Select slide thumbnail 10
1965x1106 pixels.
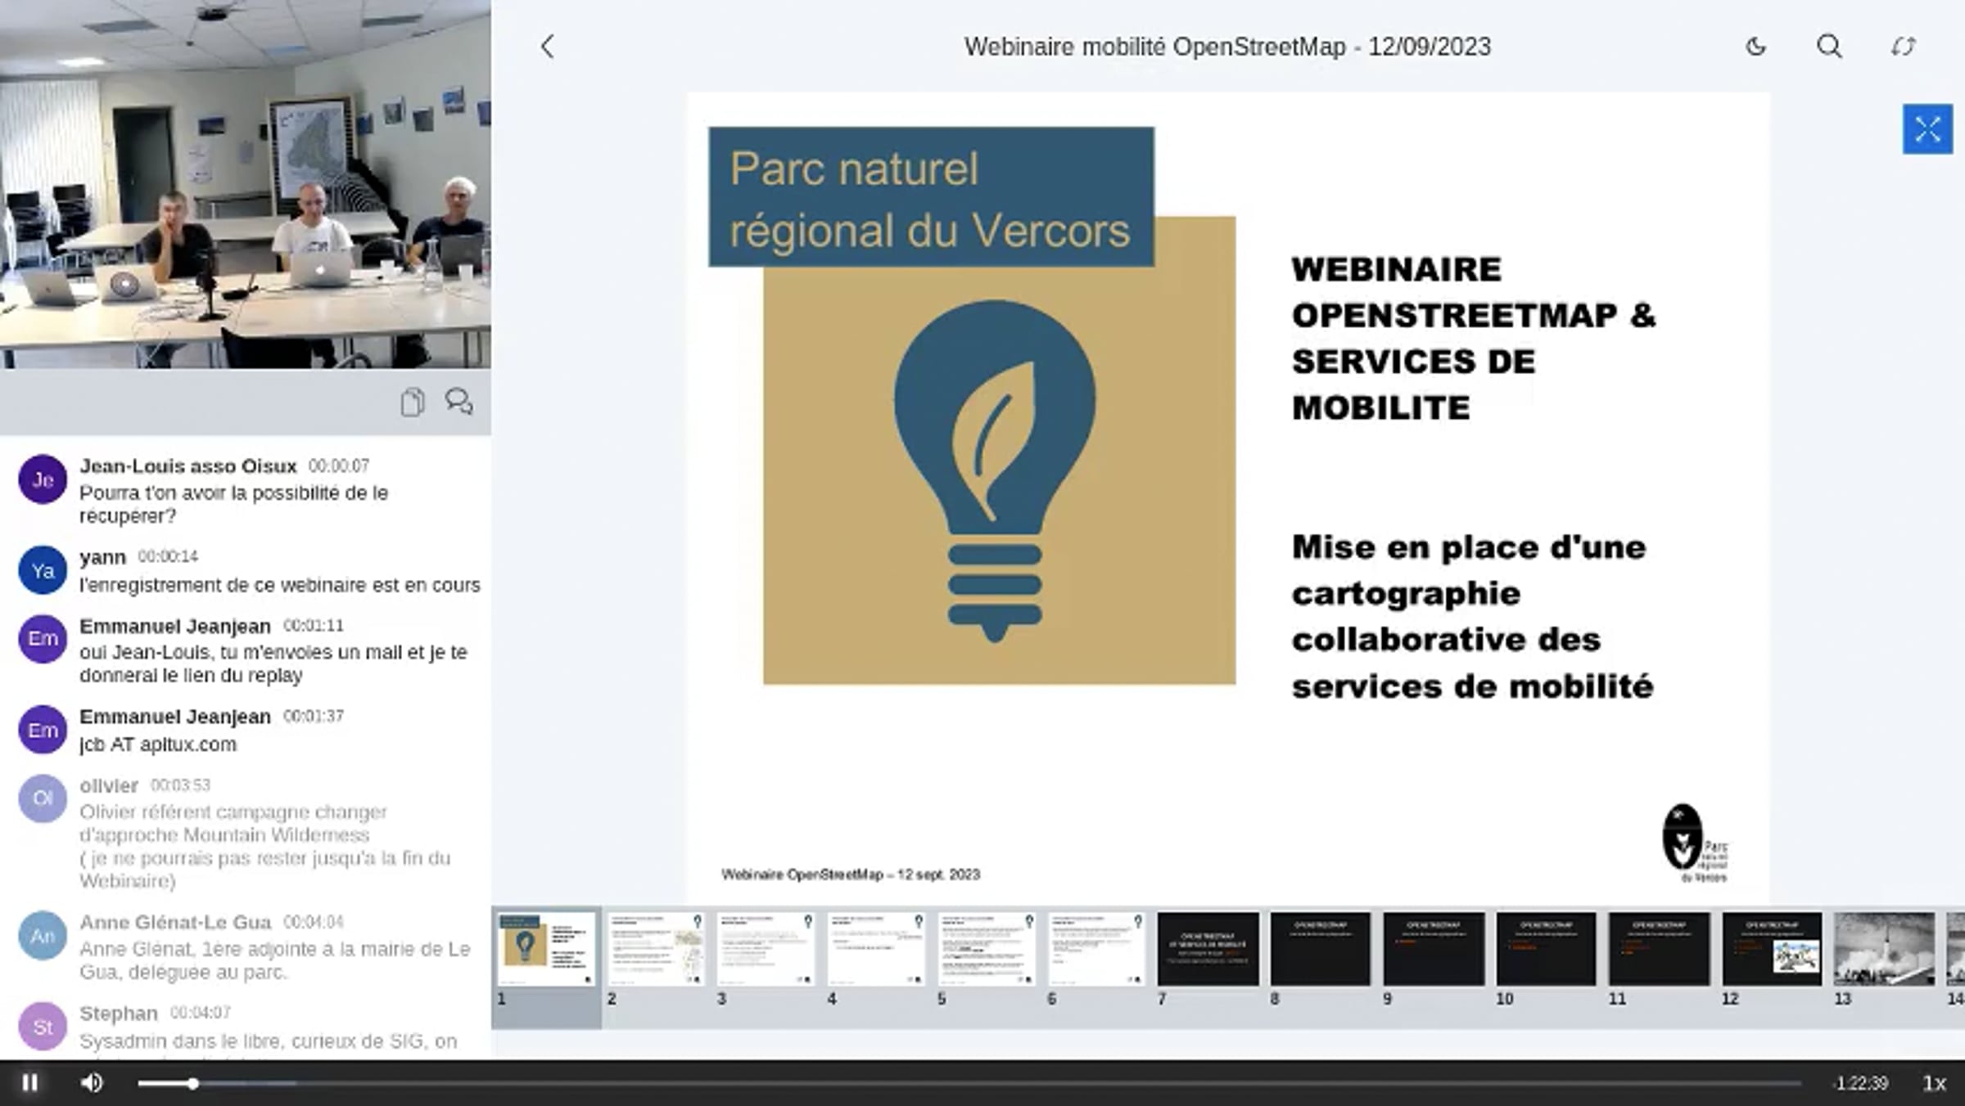coord(1546,949)
